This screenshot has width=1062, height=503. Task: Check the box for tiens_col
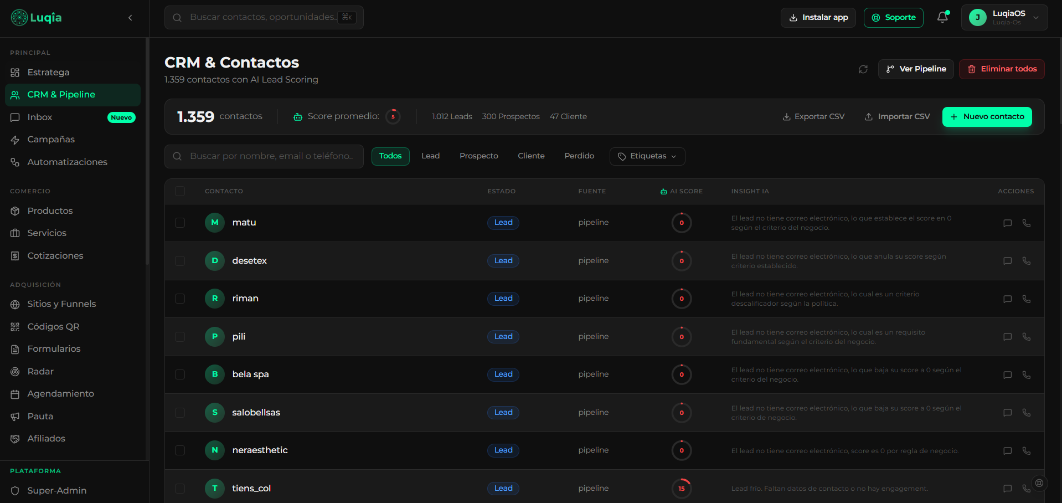coord(180,488)
